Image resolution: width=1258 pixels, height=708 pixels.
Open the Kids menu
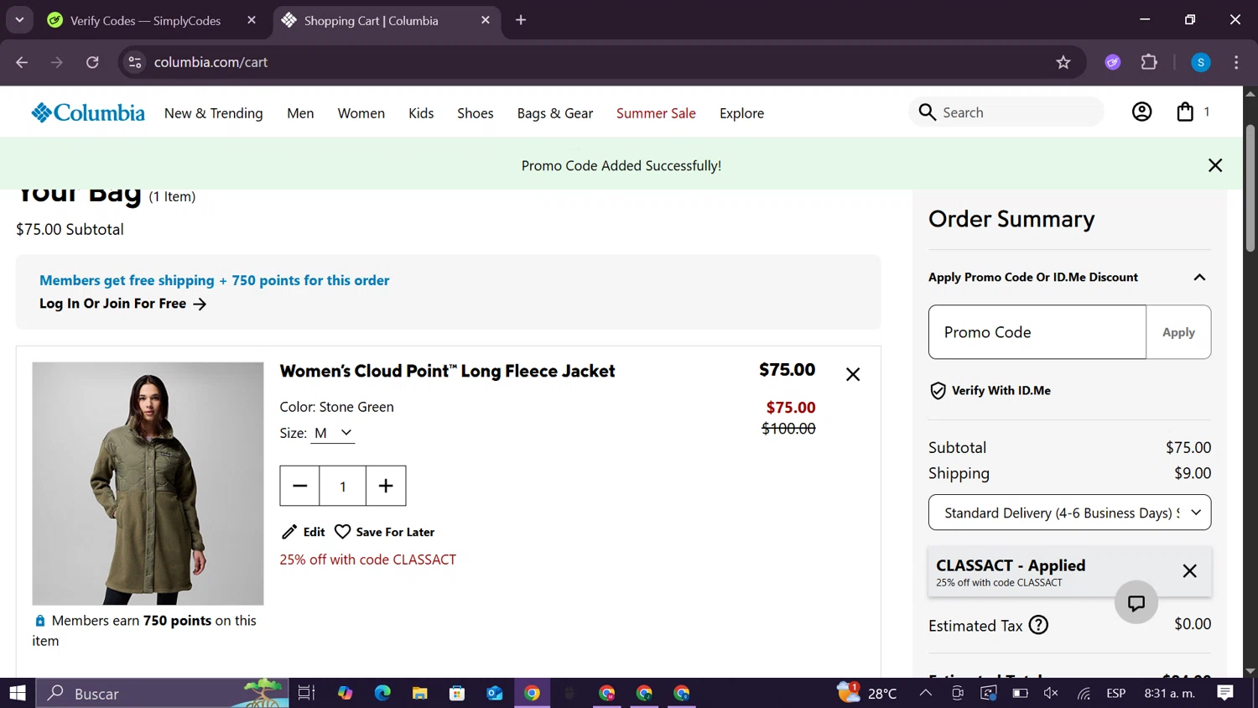[x=421, y=113]
